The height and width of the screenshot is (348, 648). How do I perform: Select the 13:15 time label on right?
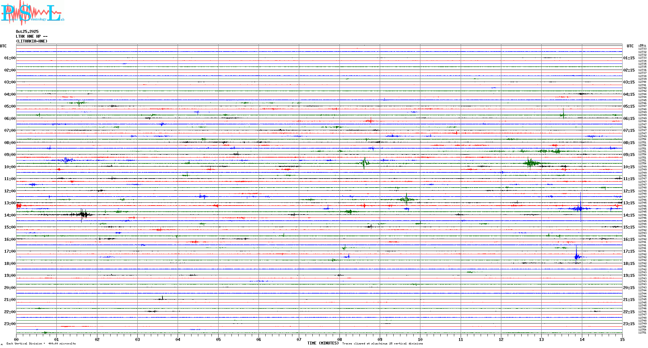(629, 203)
